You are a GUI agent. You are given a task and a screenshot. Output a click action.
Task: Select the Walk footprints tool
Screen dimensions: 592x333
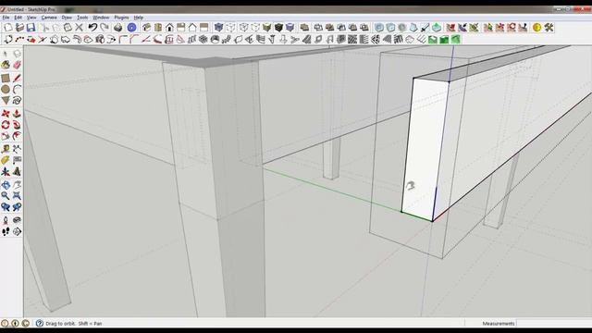[x=6, y=231]
